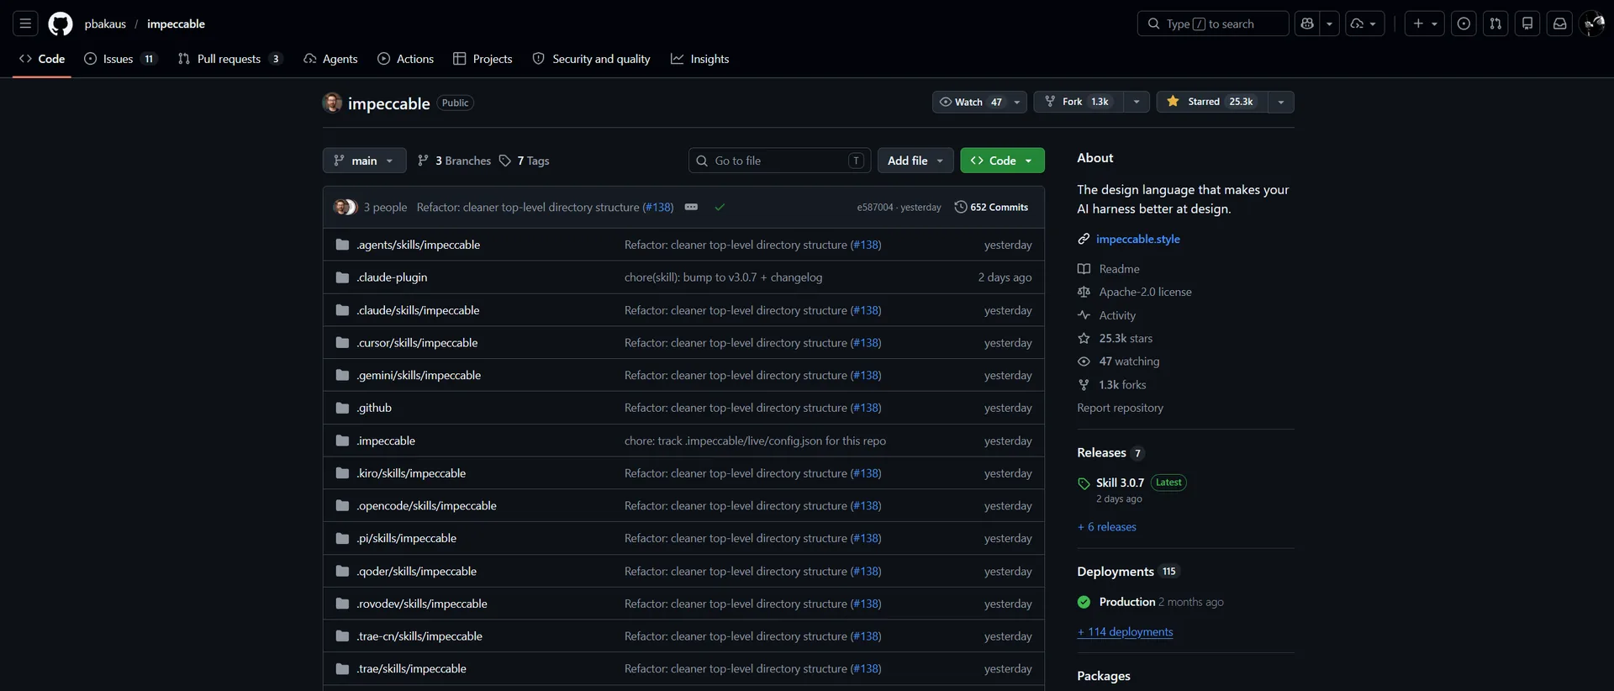Viewport: 1614px width, 691px height.
Task: Click the Go to file search field
Action: pyautogui.click(x=779, y=161)
